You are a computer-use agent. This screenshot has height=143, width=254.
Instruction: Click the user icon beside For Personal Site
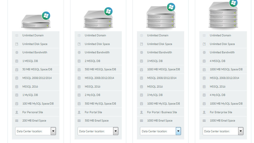[17, 112]
